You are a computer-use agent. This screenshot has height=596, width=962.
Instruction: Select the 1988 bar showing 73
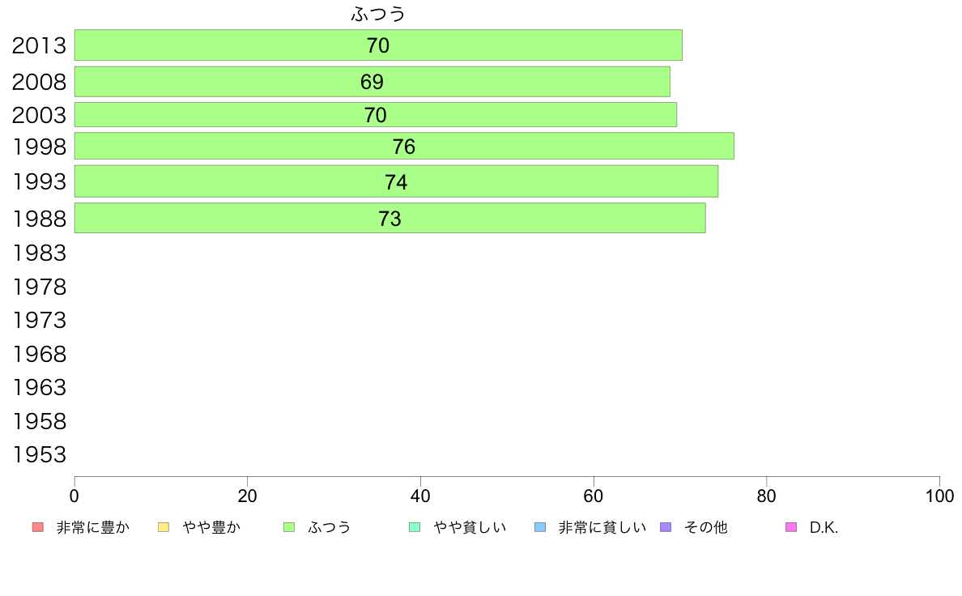(389, 218)
